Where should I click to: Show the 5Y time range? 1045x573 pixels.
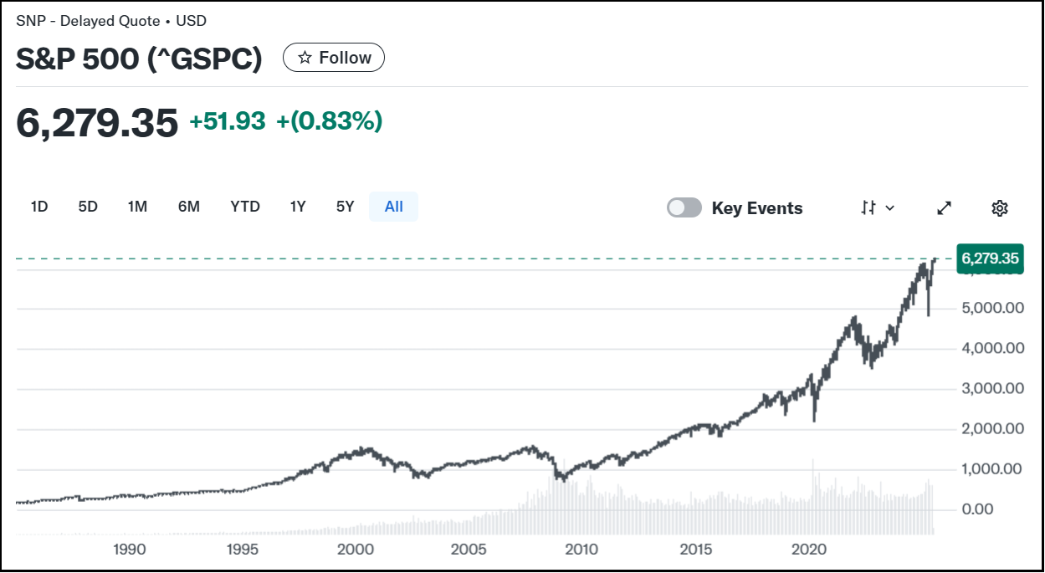tap(345, 207)
